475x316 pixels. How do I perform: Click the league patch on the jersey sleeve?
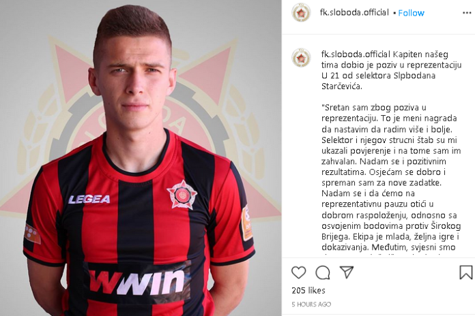247,223
